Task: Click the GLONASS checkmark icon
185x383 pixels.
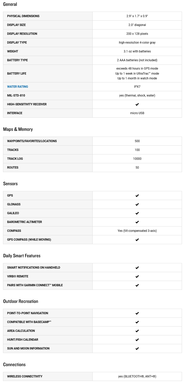Action: pyautogui.click(x=137, y=204)
